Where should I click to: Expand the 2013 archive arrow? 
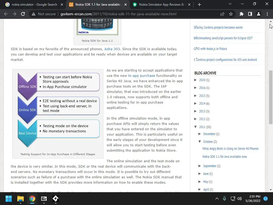pos(195,111)
